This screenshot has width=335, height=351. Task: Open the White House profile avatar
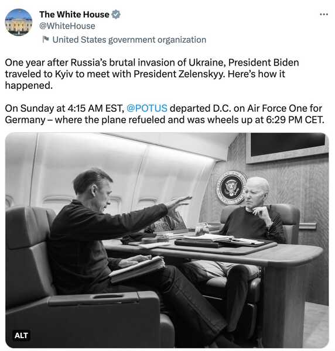[19, 22]
